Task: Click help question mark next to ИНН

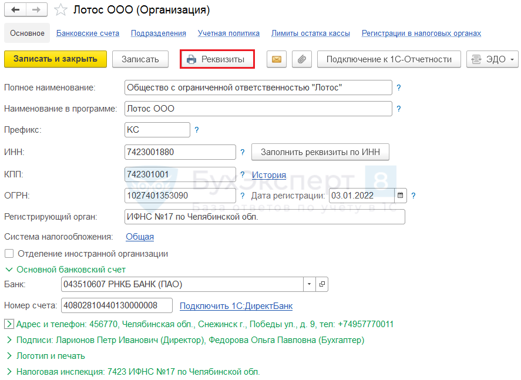Action: point(243,152)
